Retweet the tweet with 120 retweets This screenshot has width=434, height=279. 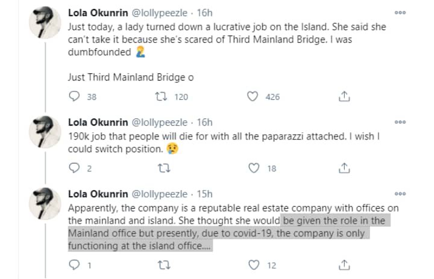(162, 97)
